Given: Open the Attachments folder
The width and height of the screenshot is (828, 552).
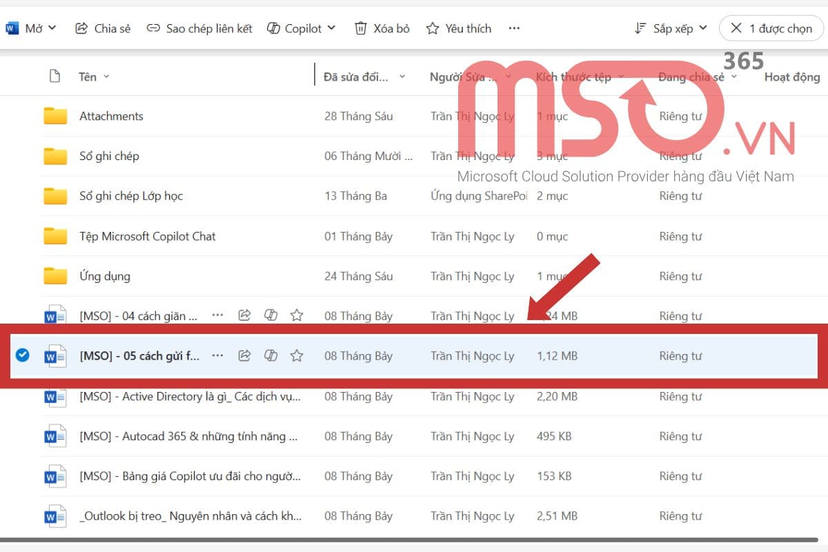Looking at the screenshot, I should tap(111, 116).
